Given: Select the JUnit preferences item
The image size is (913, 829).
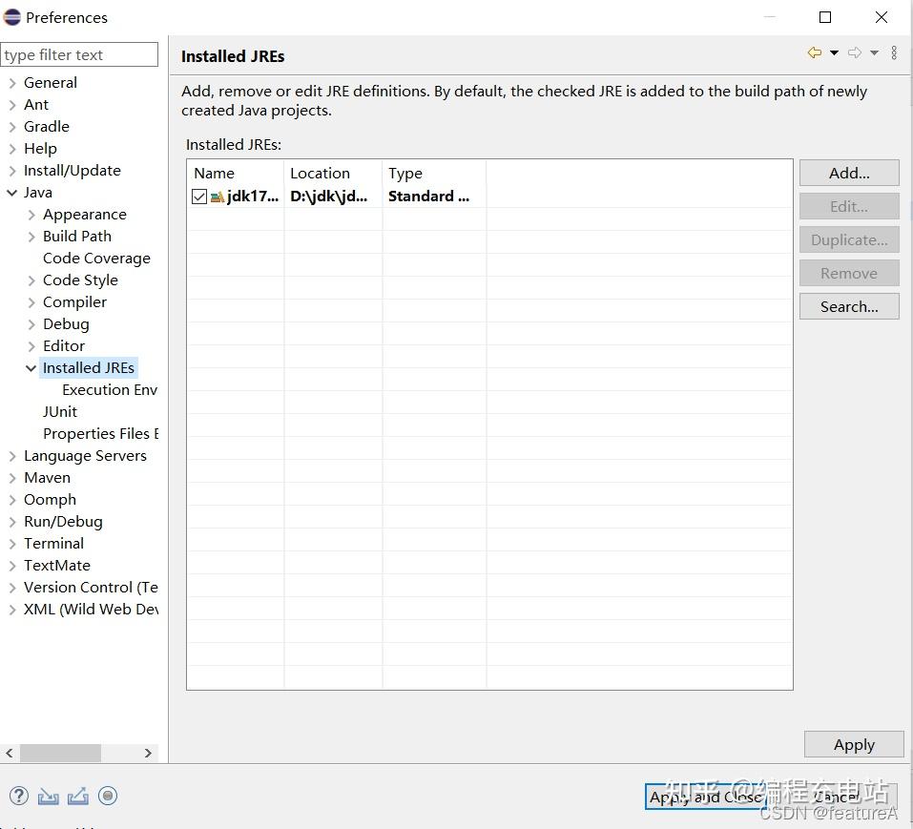Looking at the screenshot, I should click(x=59, y=411).
